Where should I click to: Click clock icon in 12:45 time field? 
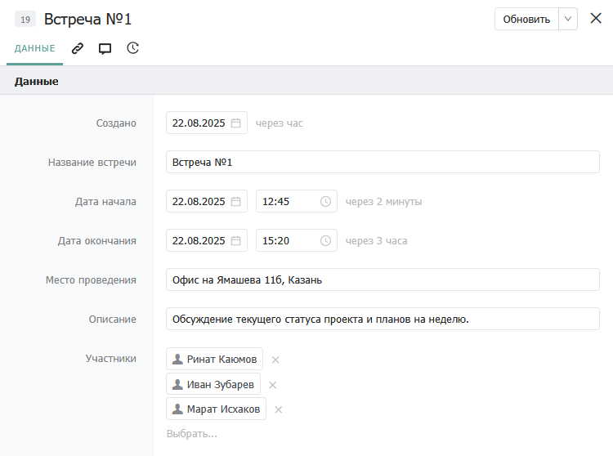[325, 201]
